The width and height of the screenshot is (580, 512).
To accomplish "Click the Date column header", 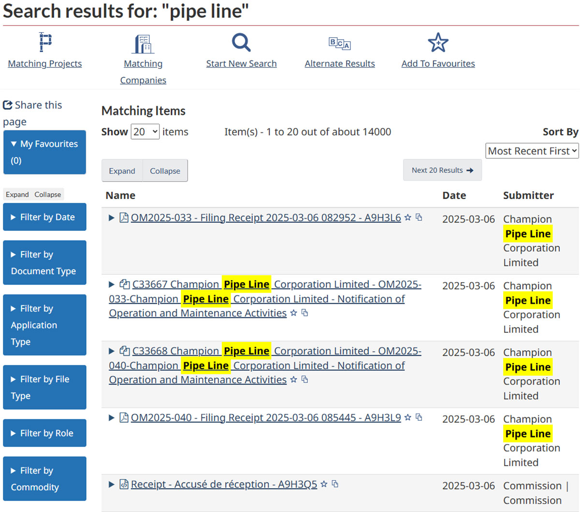I will [454, 195].
